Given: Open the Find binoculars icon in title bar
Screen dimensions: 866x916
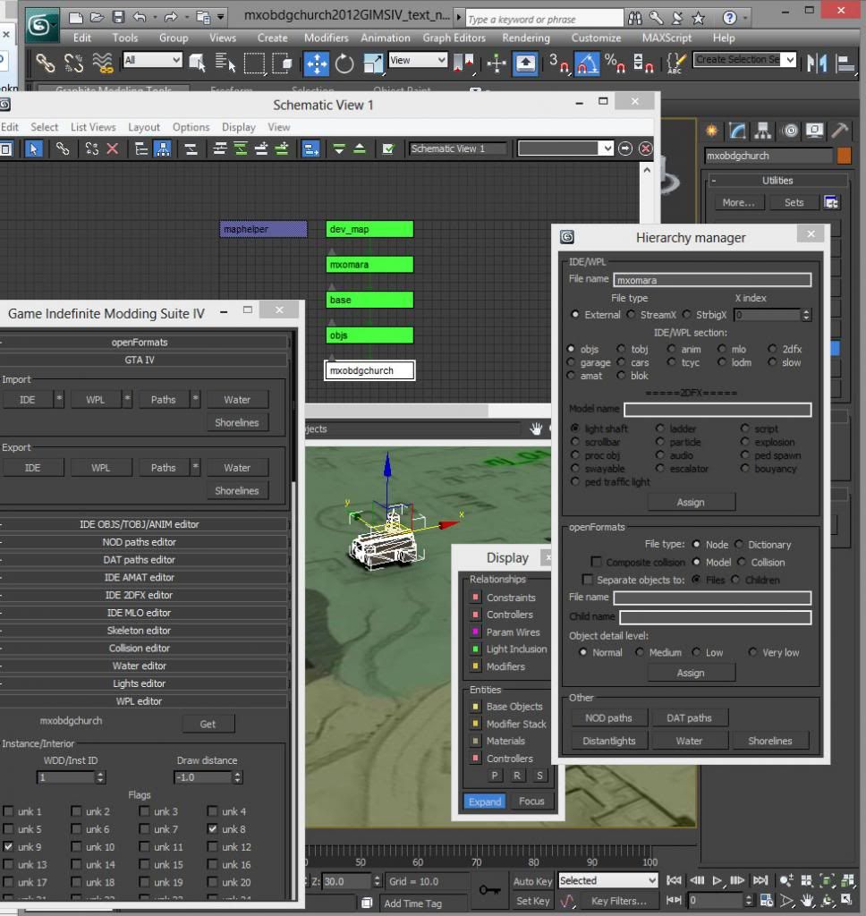Looking at the screenshot, I should coord(634,18).
